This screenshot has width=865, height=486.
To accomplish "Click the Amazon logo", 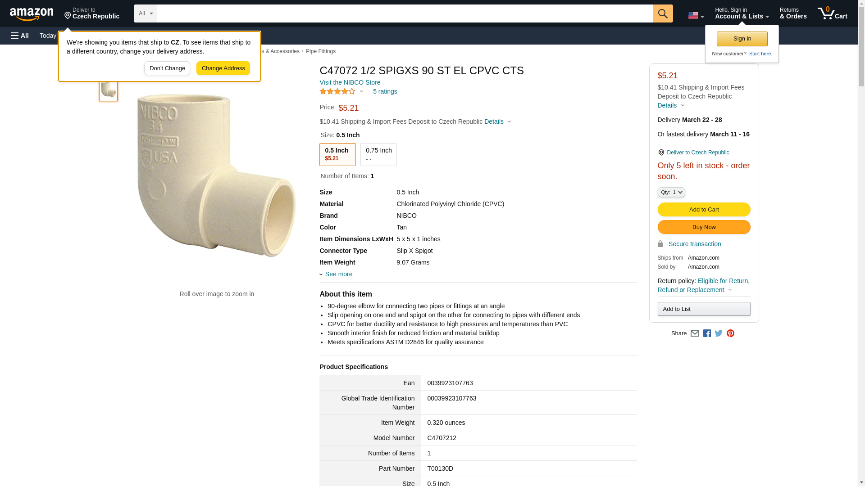I will [32, 14].
